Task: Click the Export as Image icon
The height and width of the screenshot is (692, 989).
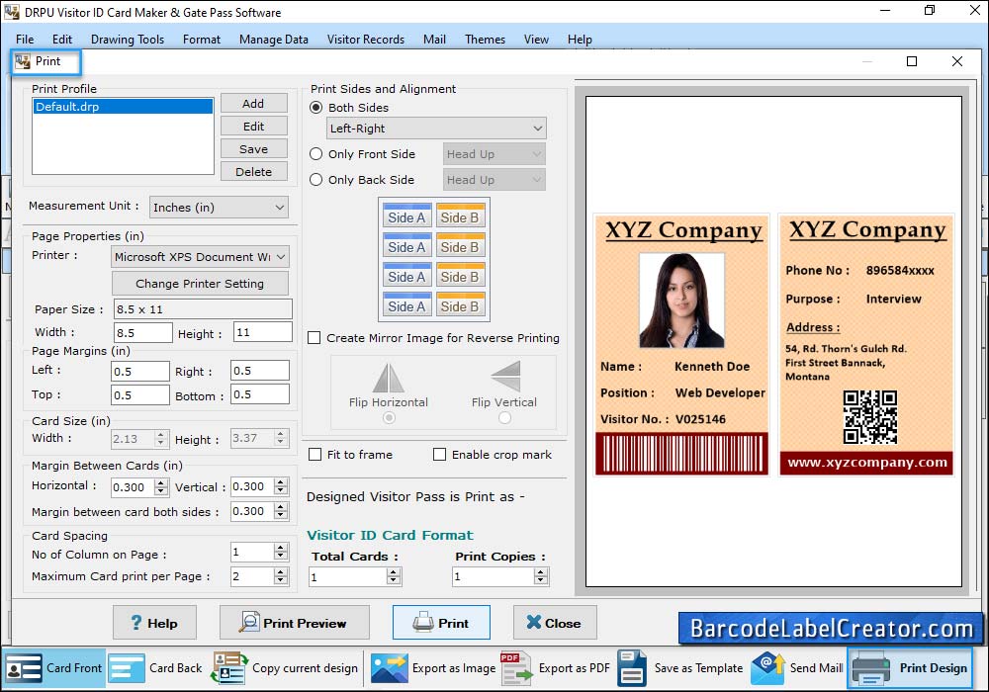Action: point(389,668)
